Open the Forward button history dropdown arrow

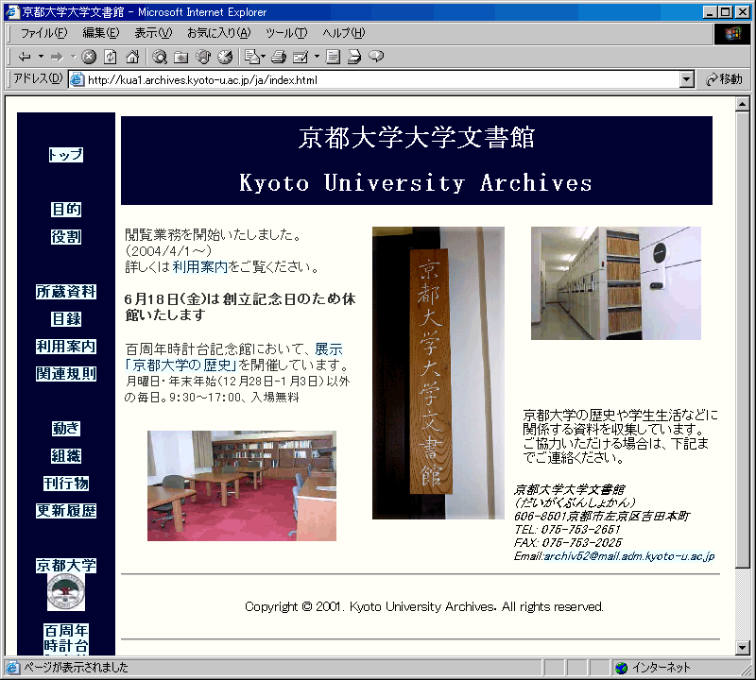[74, 57]
